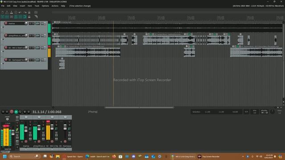Arm marisa track for recording

click(x=6, y=23)
